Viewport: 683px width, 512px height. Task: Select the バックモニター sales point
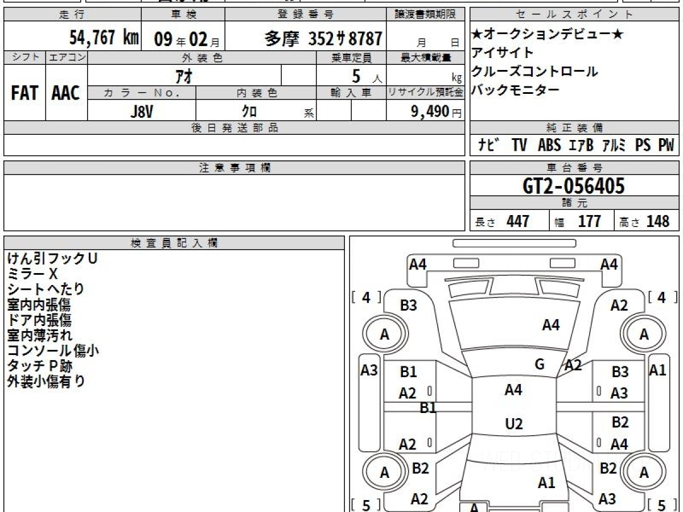[515, 89]
